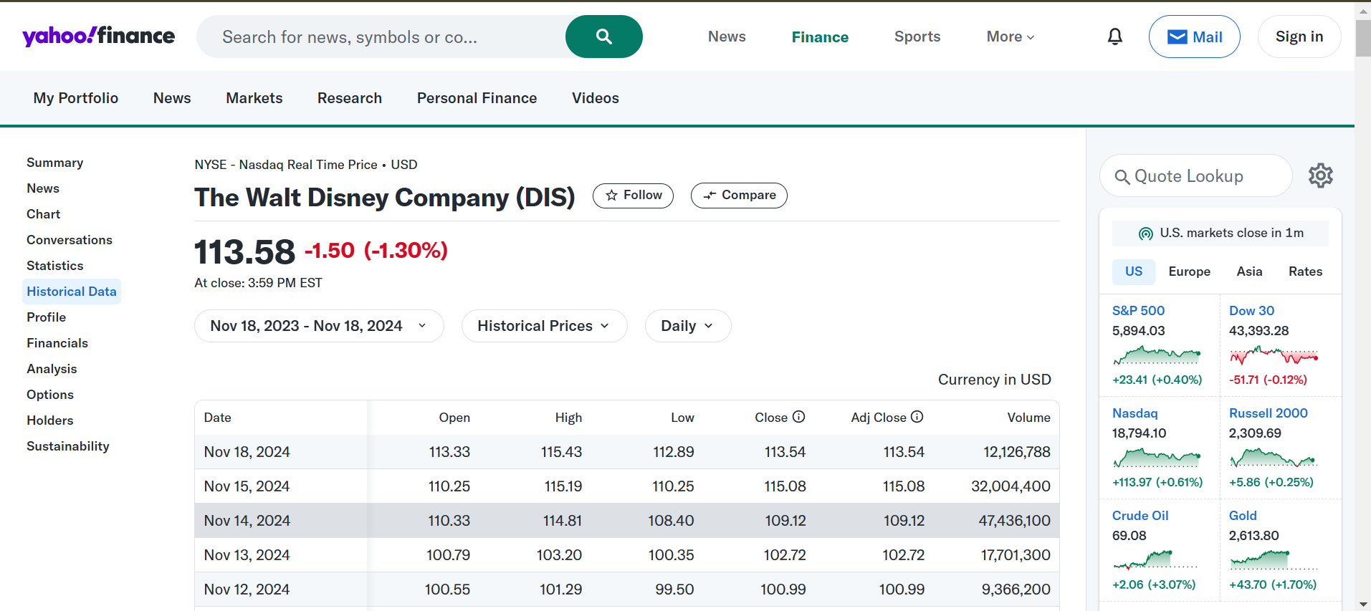Click the Russell 2000 index link
The image size is (1371, 611).
[1269, 413]
